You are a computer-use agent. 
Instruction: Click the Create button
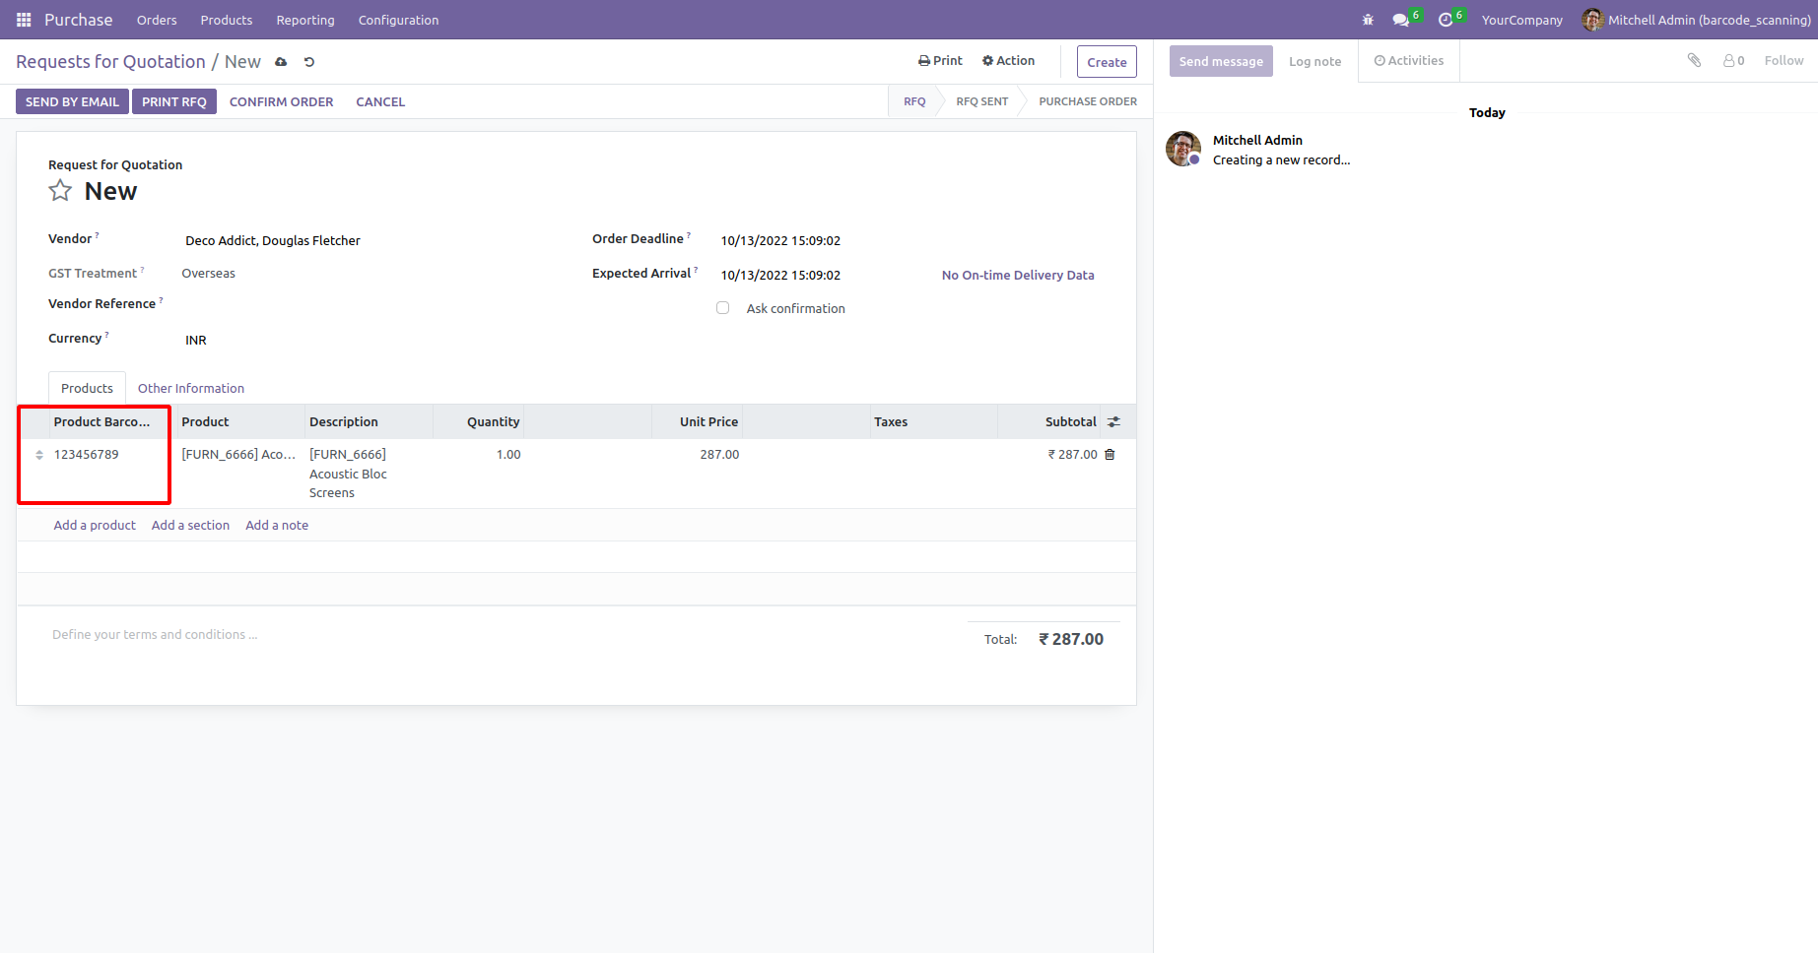[1107, 62]
